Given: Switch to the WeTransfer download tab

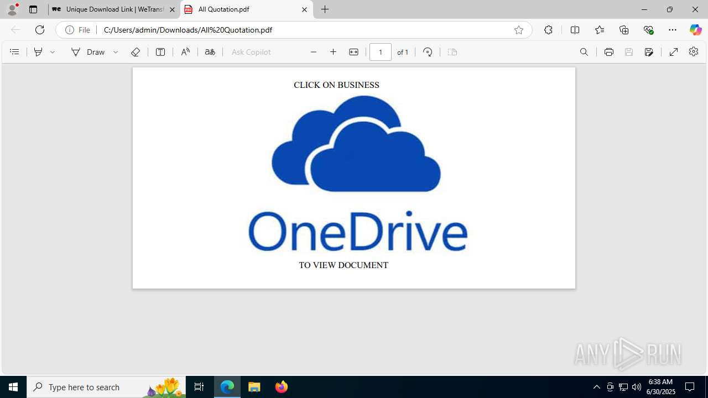Looking at the screenshot, I should pyautogui.click(x=114, y=9).
